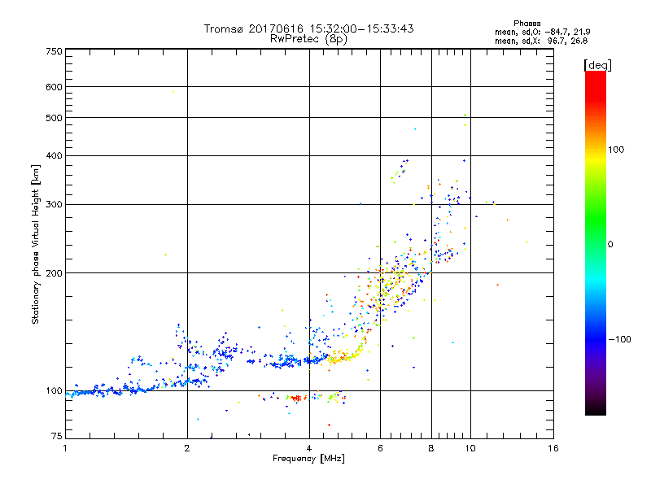Click the 16 MHz x-axis tick label
The width and height of the screenshot is (651, 488).
pos(553,448)
